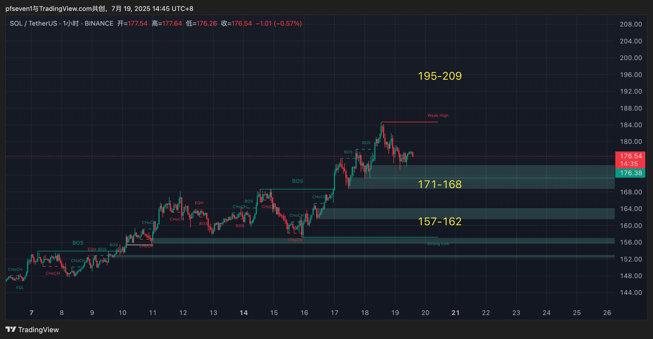The image size is (653, 339).
Task: Click the 188.00 price axis label
Action: pyautogui.click(x=631, y=108)
